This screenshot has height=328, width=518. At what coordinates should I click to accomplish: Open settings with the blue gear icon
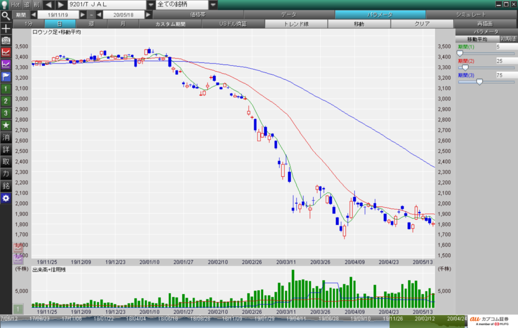tap(6, 198)
